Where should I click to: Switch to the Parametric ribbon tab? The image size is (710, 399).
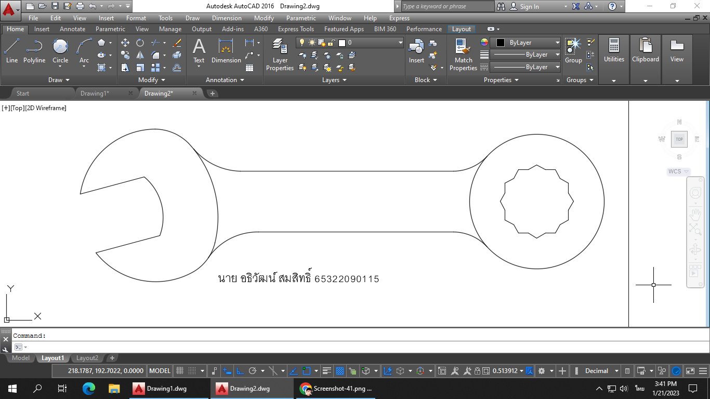click(x=110, y=29)
